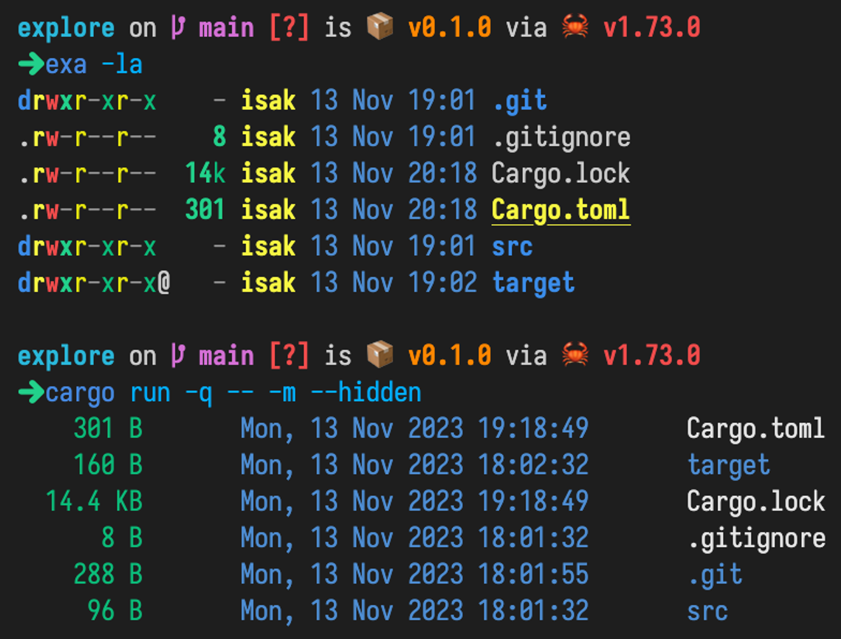Click timestamp 18:02:32 for target

coord(533,464)
